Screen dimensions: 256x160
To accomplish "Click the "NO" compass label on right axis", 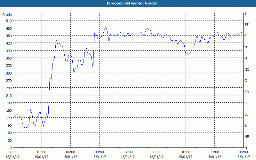I will tap(247, 69).
